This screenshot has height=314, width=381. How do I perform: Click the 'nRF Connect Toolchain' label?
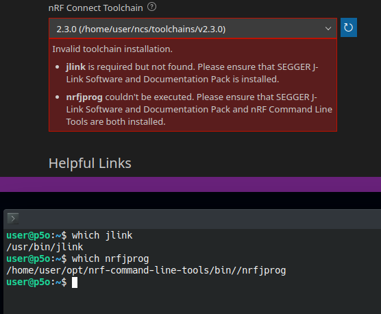pos(95,8)
